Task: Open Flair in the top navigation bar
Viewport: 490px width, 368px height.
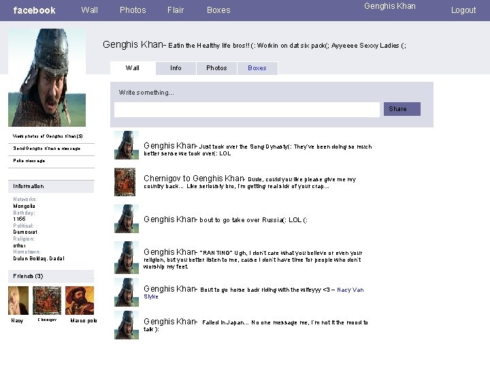Action: pyautogui.click(x=176, y=10)
